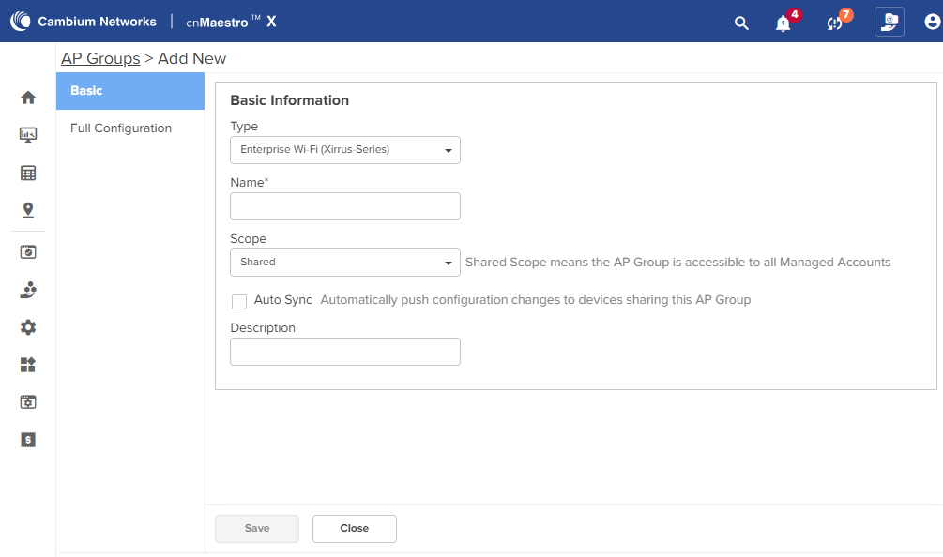The image size is (943, 557).
Task: Click the Save button
Action: point(257,529)
